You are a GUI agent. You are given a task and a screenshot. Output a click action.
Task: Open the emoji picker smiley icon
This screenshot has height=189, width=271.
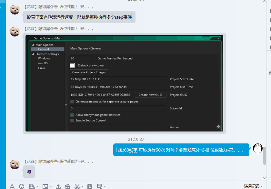(22, 186)
